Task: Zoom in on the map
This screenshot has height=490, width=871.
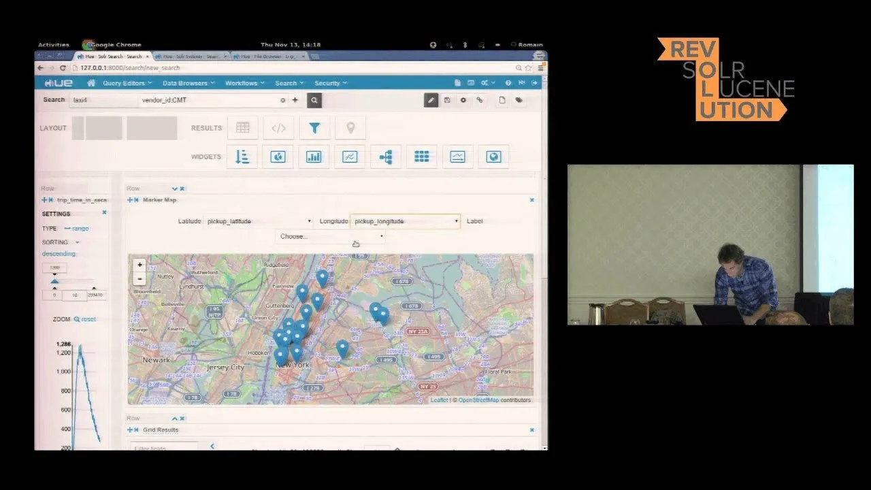Action: pos(140,265)
